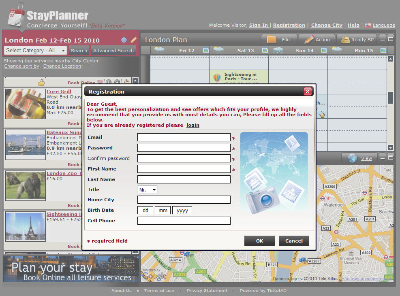Click the Imperial War Museum icon on the map
Viewport: 400px width, 296px height.
pyautogui.click(x=351, y=253)
